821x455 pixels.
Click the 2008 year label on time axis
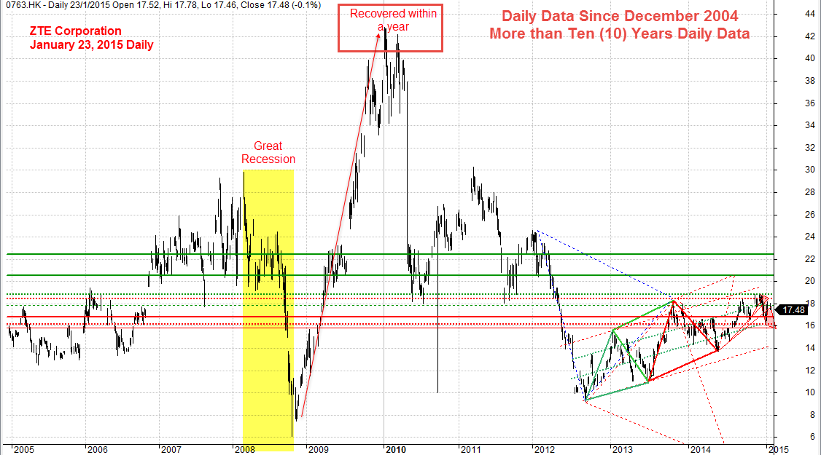pyautogui.click(x=245, y=449)
